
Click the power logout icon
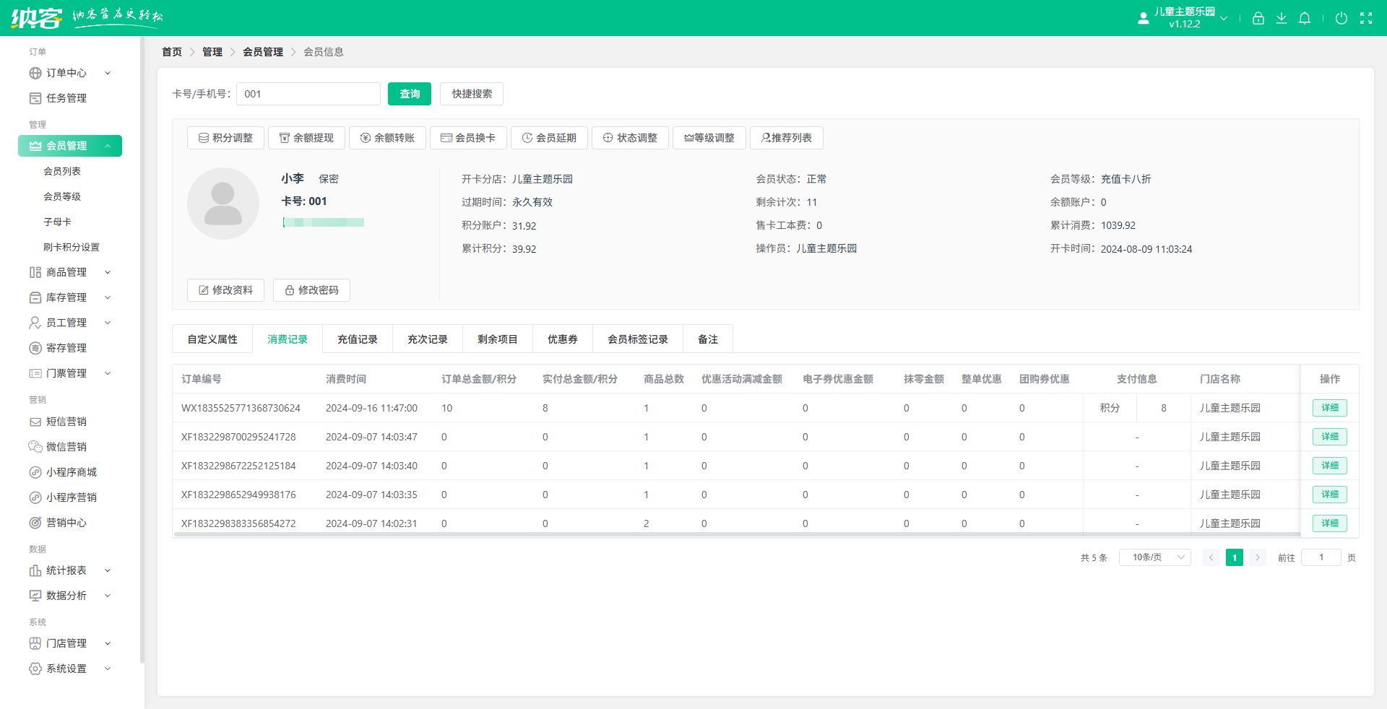coord(1341,18)
